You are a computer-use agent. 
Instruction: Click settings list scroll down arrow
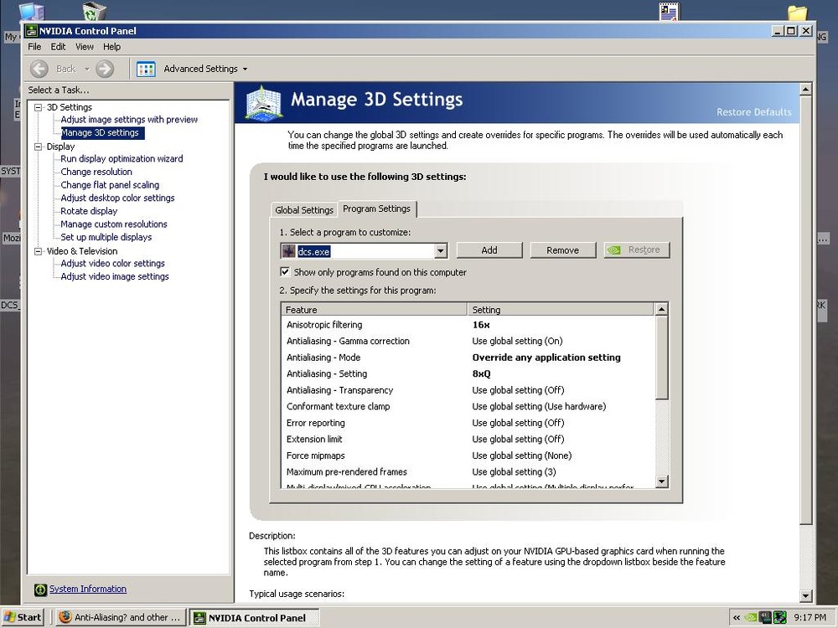point(661,481)
